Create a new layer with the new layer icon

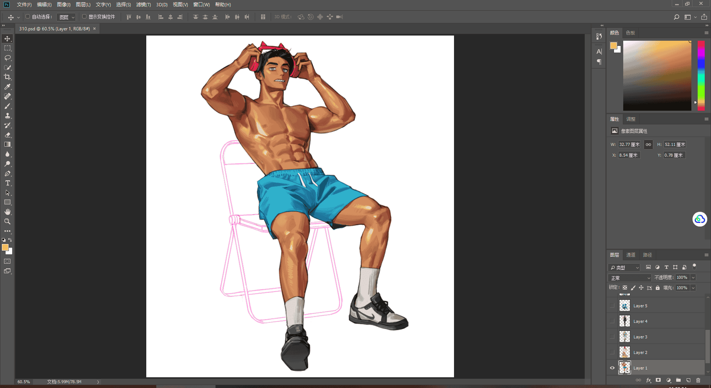pos(688,380)
